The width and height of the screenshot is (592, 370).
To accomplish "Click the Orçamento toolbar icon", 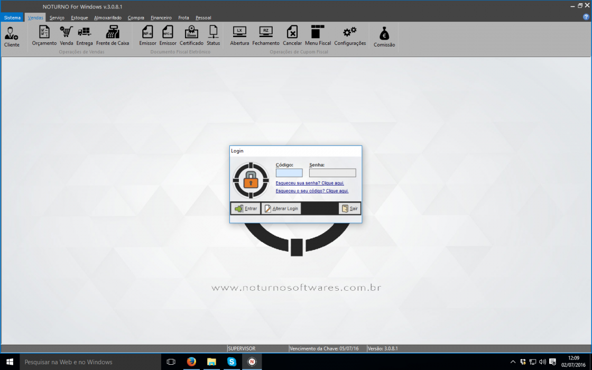I will point(44,36).
